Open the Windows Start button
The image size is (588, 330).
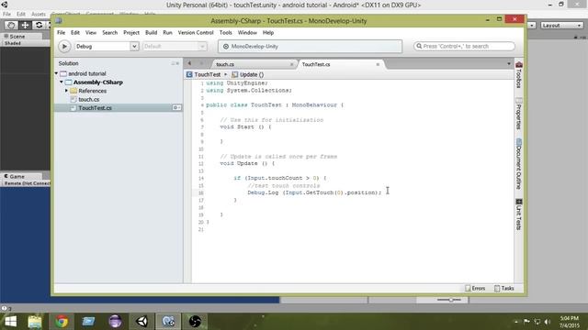10,322
